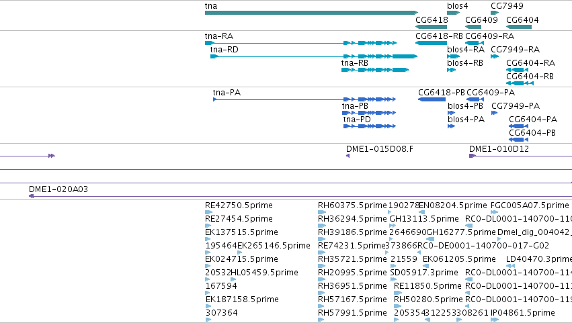Click the RE74231.5prime EST label
The height and width of the screenshot is (323, 572).
pyautogui.click(x=352, y=246)
